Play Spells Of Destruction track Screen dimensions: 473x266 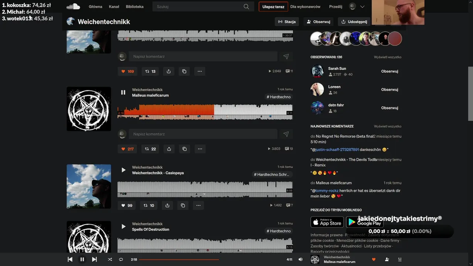(123, 226)
